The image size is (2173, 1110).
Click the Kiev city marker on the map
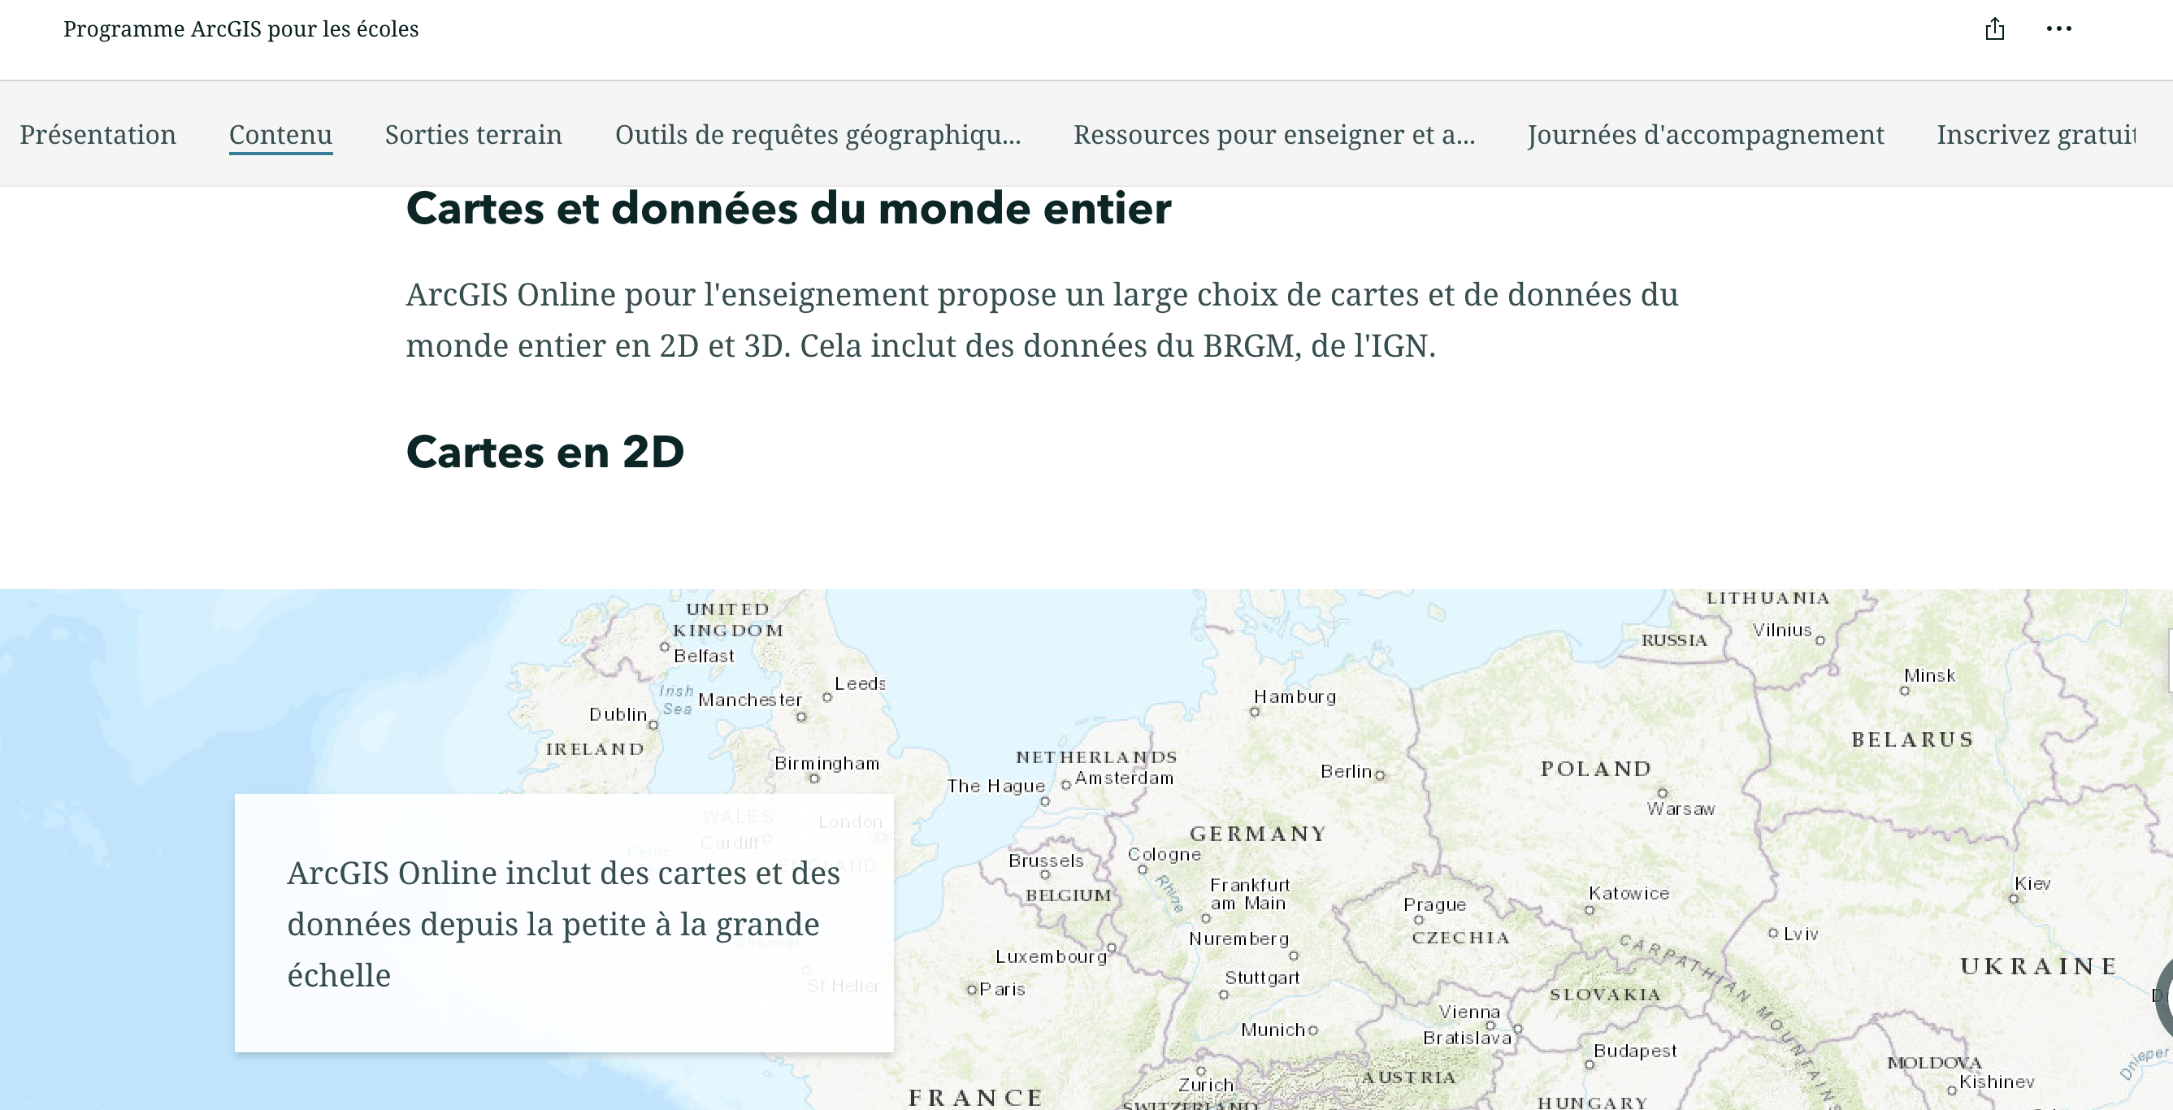2015,900
